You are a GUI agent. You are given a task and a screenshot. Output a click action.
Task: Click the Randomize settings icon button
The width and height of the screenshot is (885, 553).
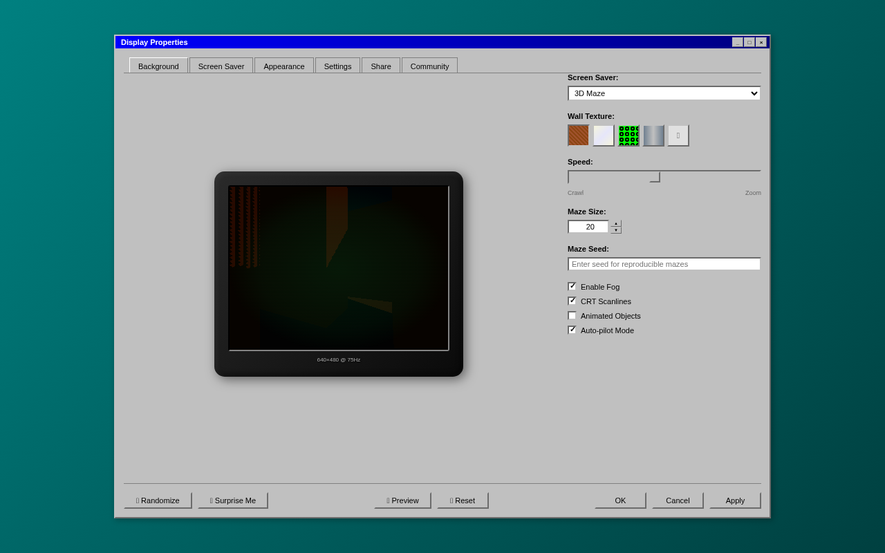(x=158, y=500)
